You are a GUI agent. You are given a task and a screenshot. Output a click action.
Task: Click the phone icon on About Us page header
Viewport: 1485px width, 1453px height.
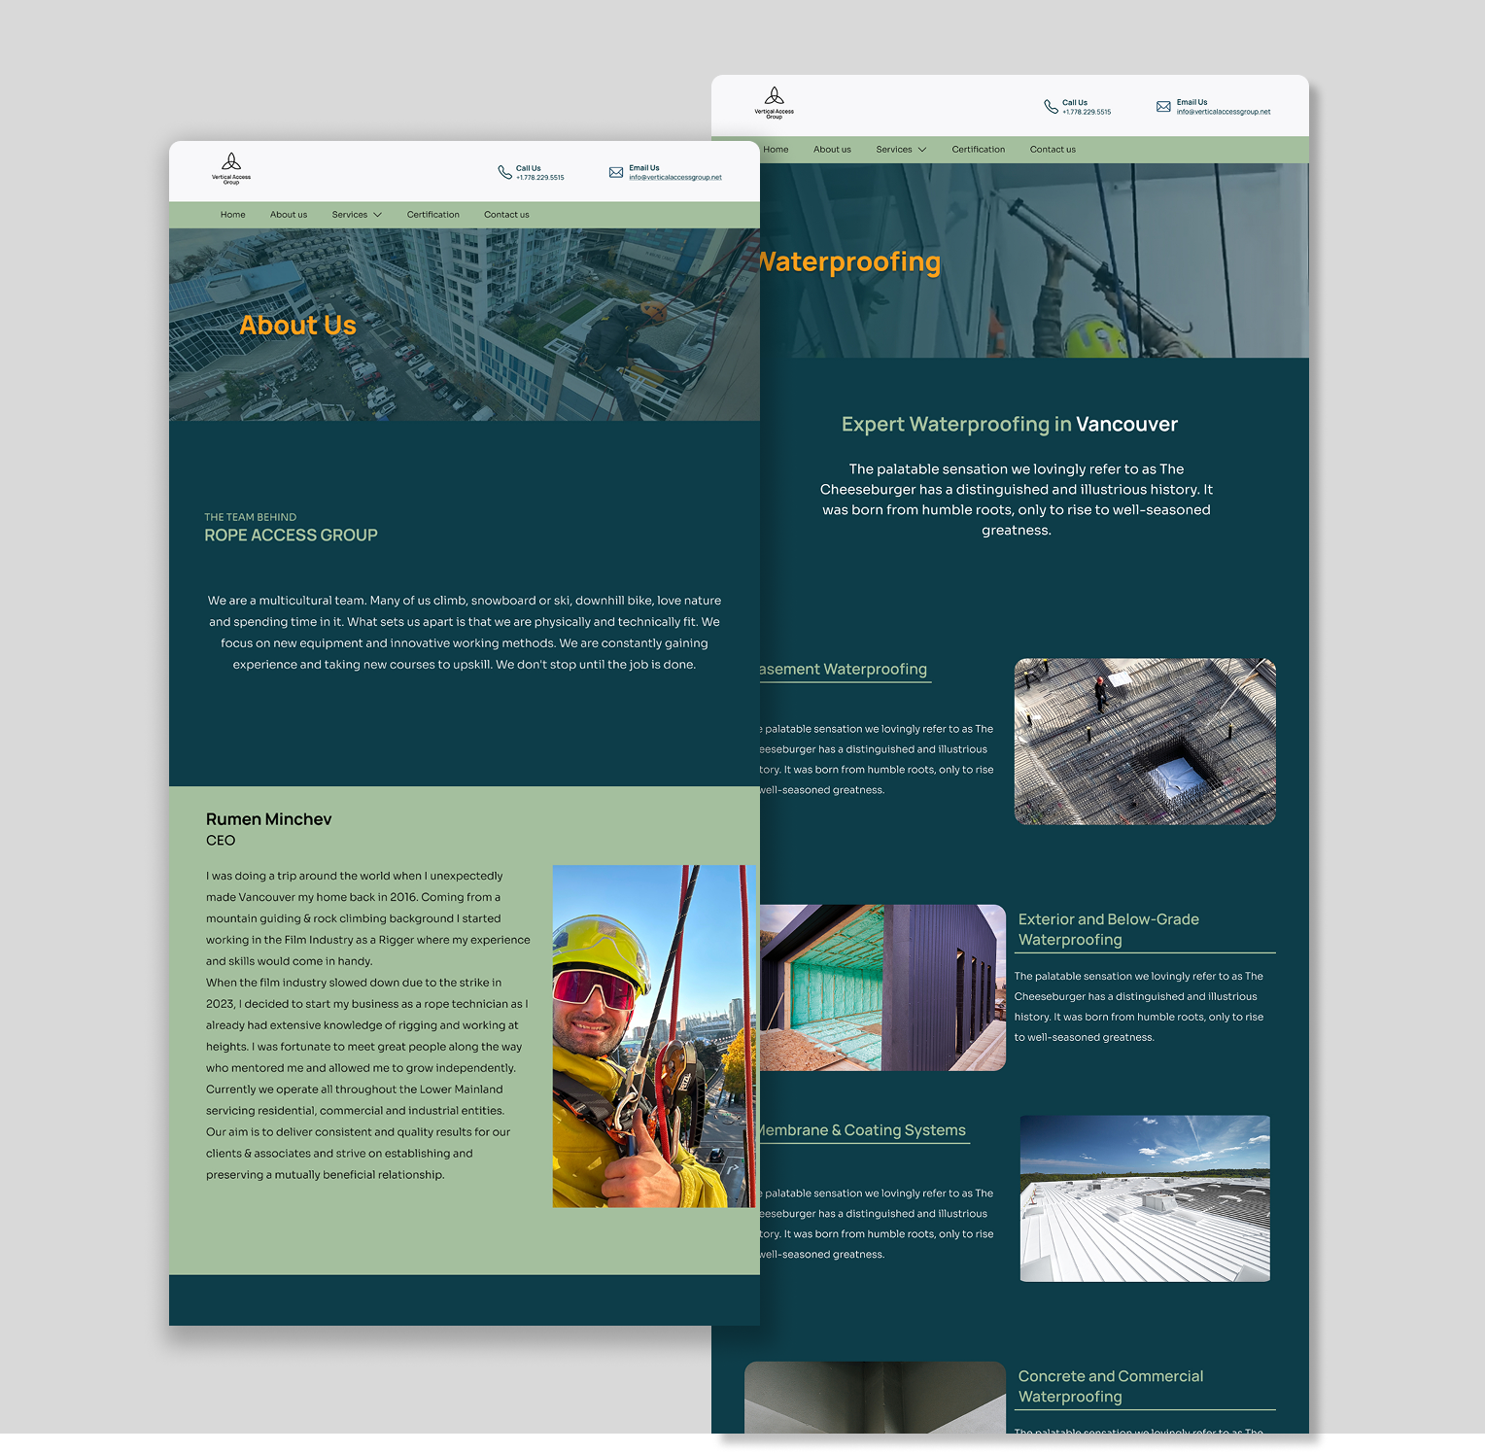[x=504, y=172]
